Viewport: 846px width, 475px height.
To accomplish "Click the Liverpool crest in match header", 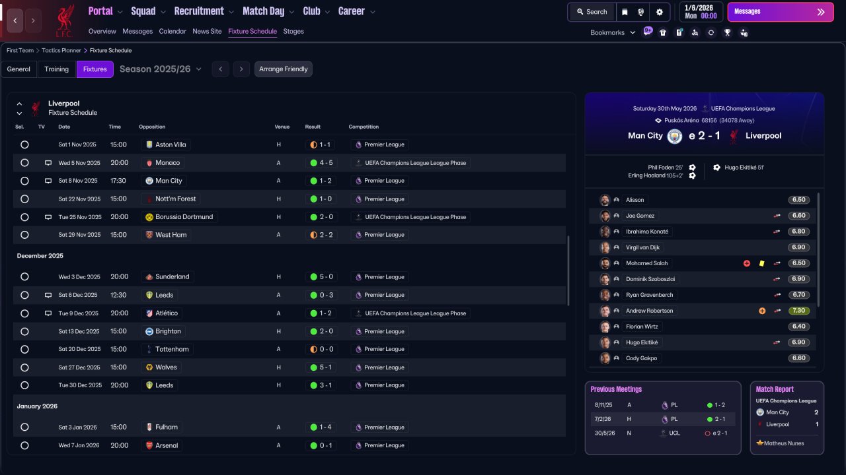I will (x=734, y=136).
